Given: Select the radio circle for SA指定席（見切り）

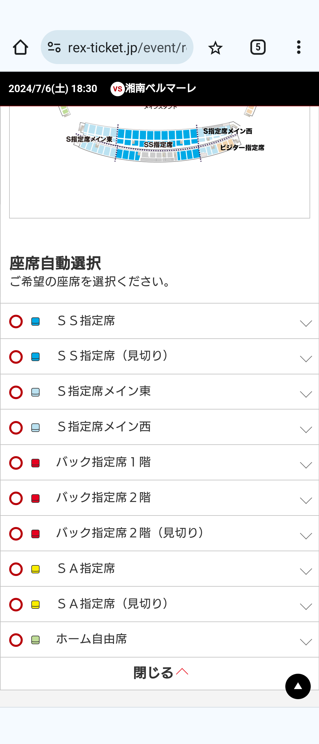Looking at the screenshot, I should coord(16,604).
